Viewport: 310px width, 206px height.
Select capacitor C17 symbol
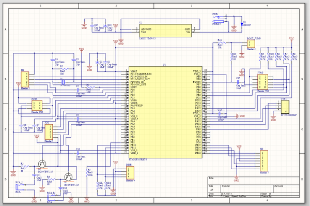point(238,82)
